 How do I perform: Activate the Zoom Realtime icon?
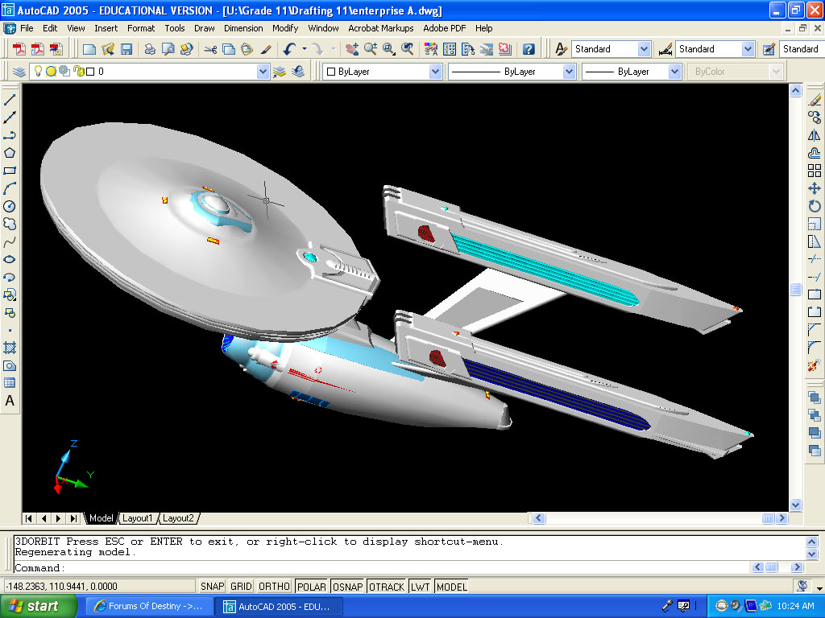point(371,49)
